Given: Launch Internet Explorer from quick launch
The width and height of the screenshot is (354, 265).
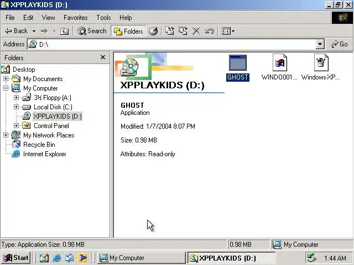Looking at the screenshot, I should pyautogui.click(x=56, y=258).
